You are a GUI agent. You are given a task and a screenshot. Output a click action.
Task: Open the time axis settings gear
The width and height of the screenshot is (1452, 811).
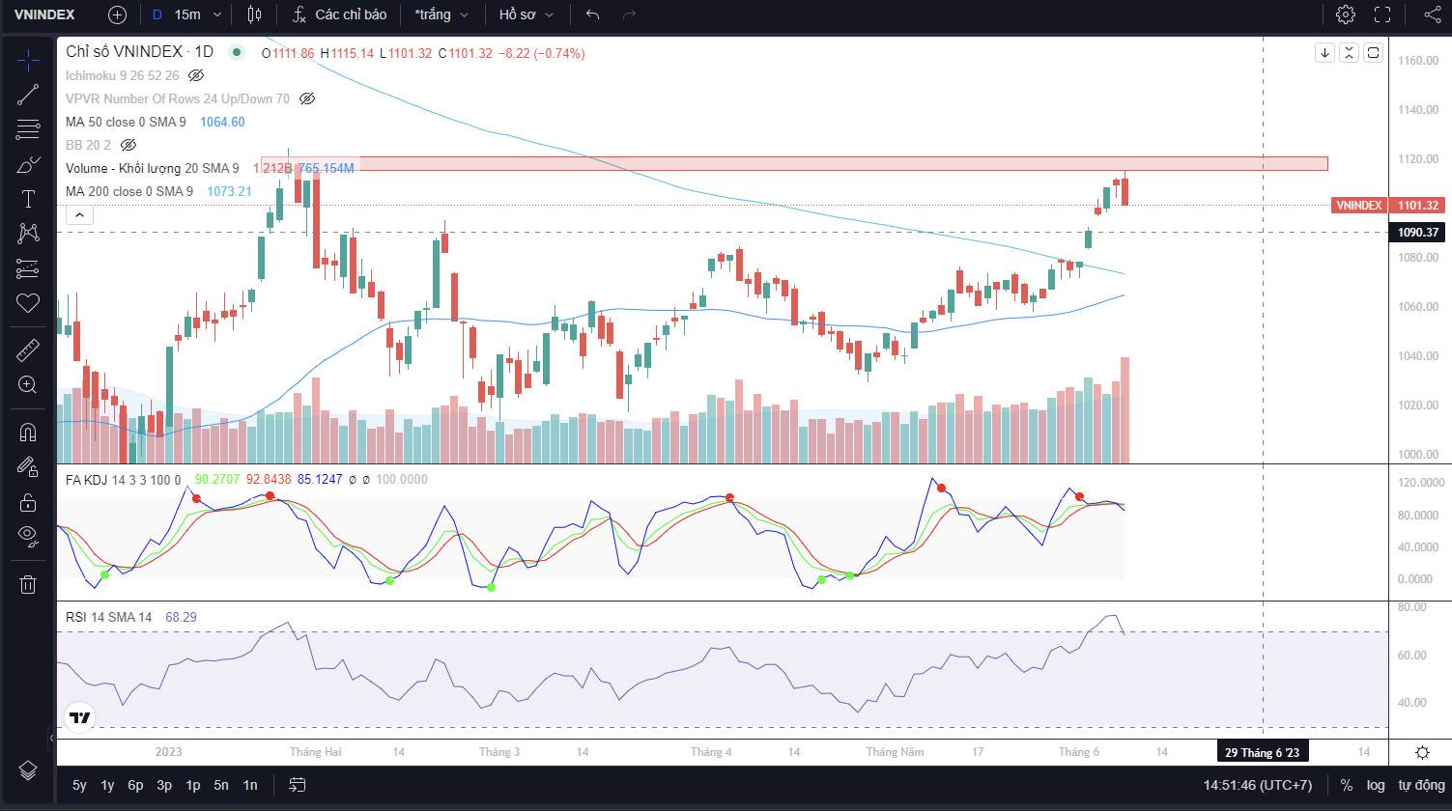click(1422, 752)
